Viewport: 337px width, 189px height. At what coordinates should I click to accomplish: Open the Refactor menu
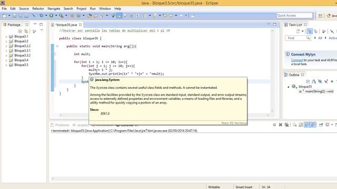coord(38,8)
